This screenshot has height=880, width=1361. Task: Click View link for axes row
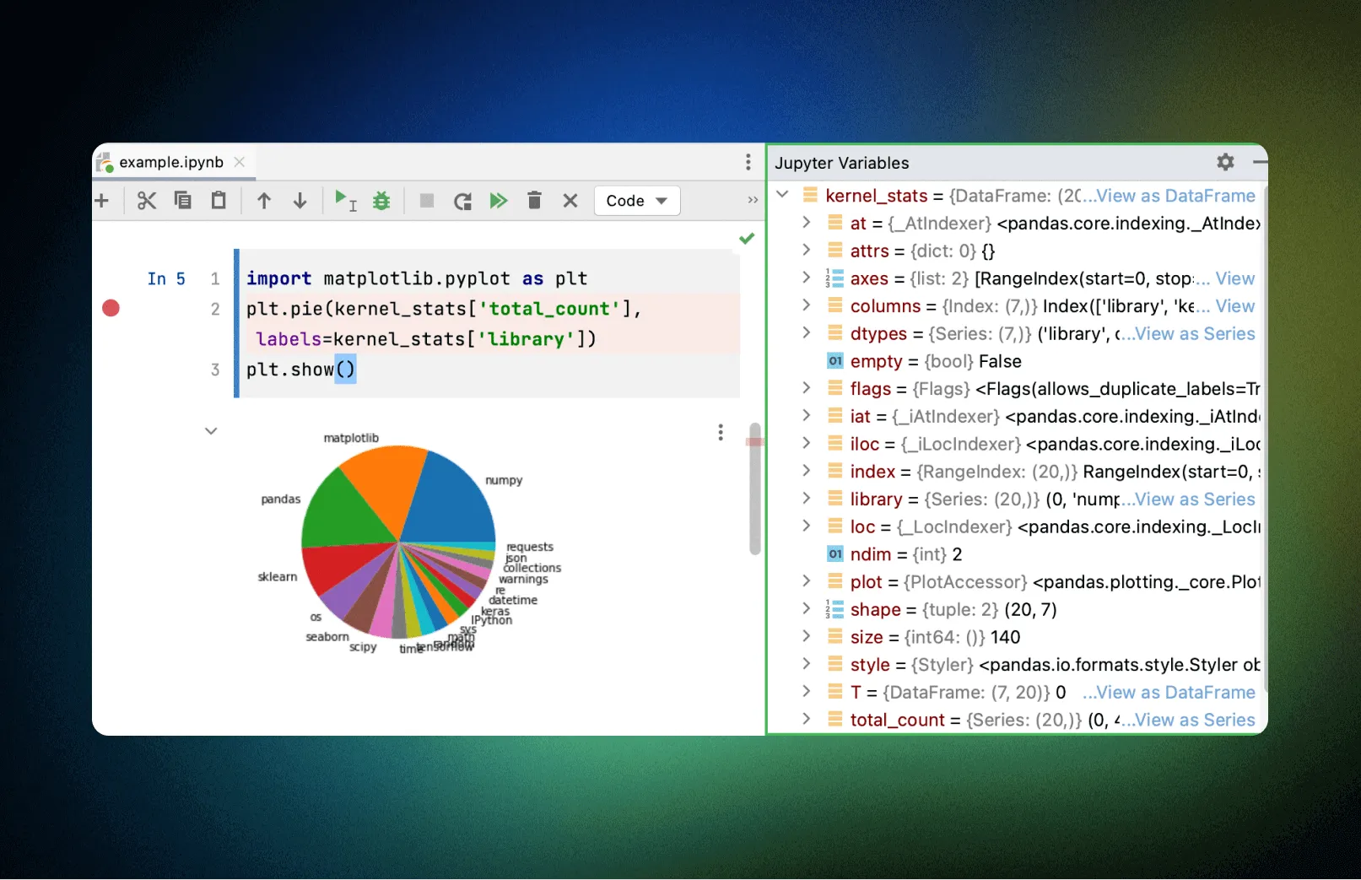click(x=1235, y=278)
